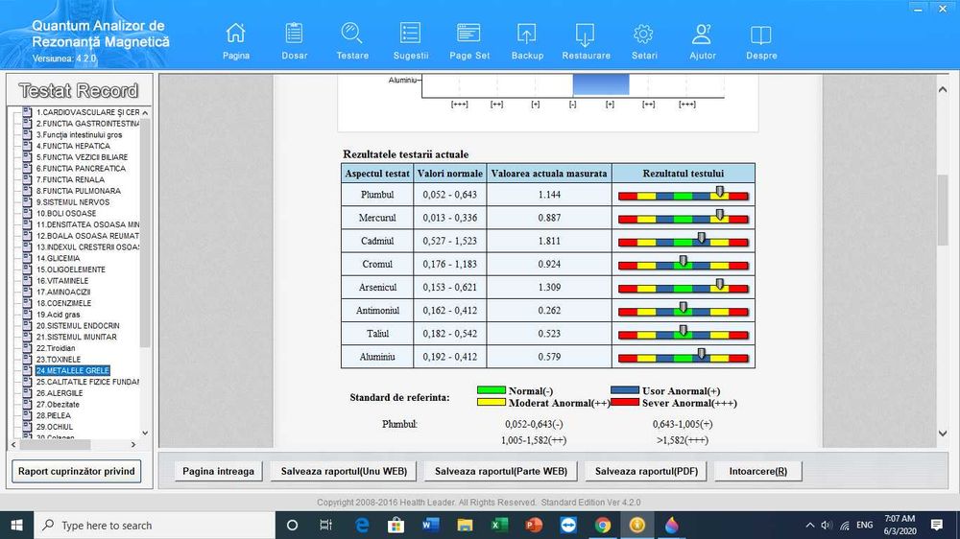This screenshot has height=539, width=960.
Task: Click Salveaza raportul(Parte WEB) button
Action: tap(501, 471)
